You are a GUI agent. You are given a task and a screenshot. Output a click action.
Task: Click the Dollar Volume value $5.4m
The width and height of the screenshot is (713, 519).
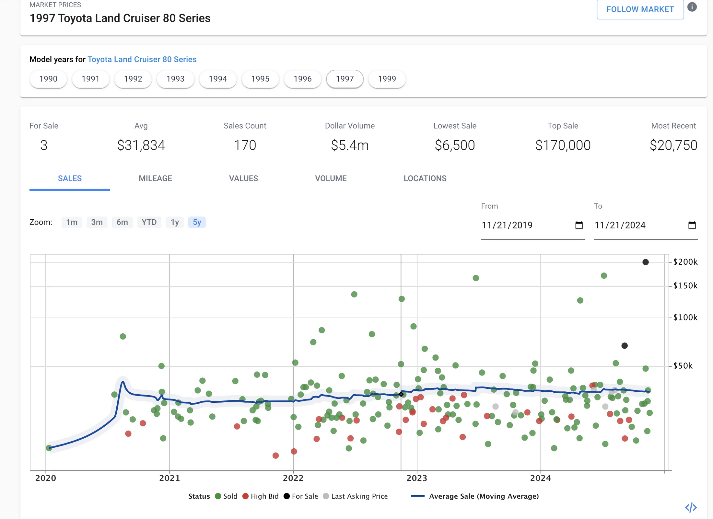pos(350,145)
